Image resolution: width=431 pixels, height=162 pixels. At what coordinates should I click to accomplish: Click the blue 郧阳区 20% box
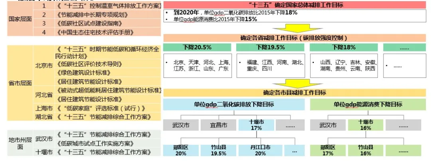[x=181, y=150]
